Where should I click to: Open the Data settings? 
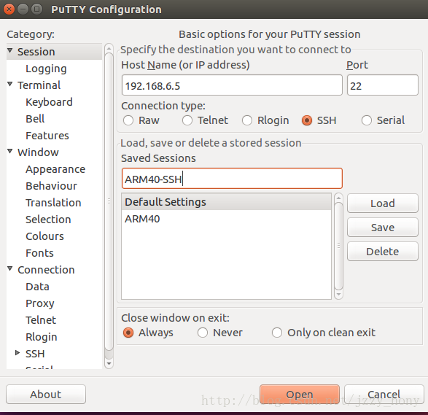[x=37, y=287]
